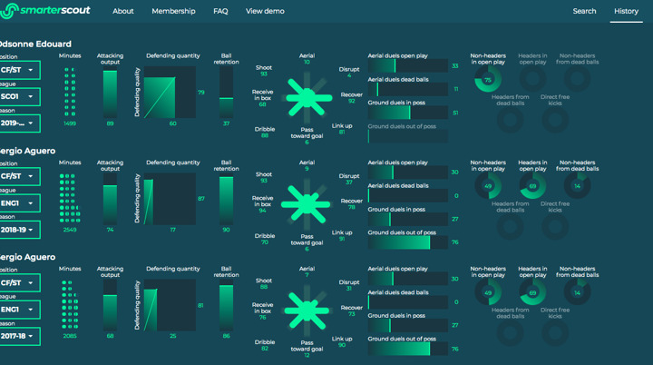Click Edouard's Non-headers in open play donut 75
Viewport: 653px width, 365px height.
click(488, 79)
